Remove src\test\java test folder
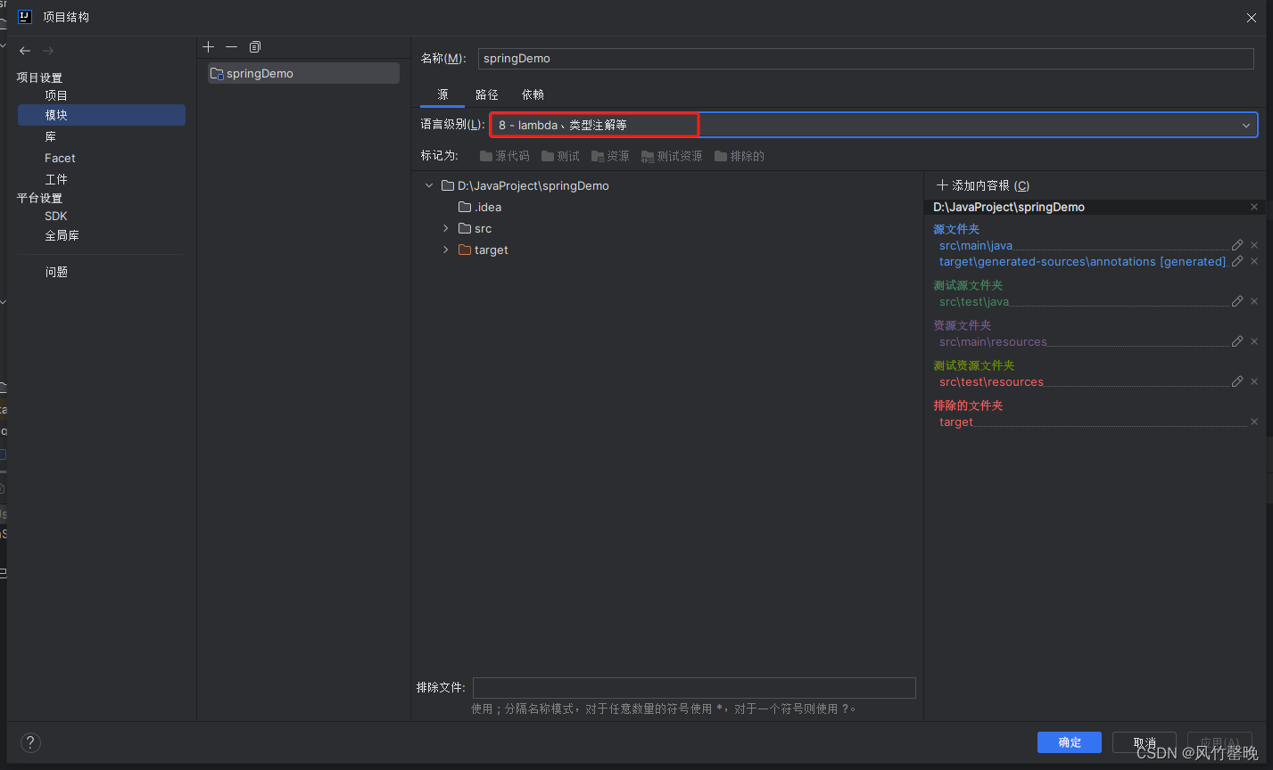 pos(1254,301)
